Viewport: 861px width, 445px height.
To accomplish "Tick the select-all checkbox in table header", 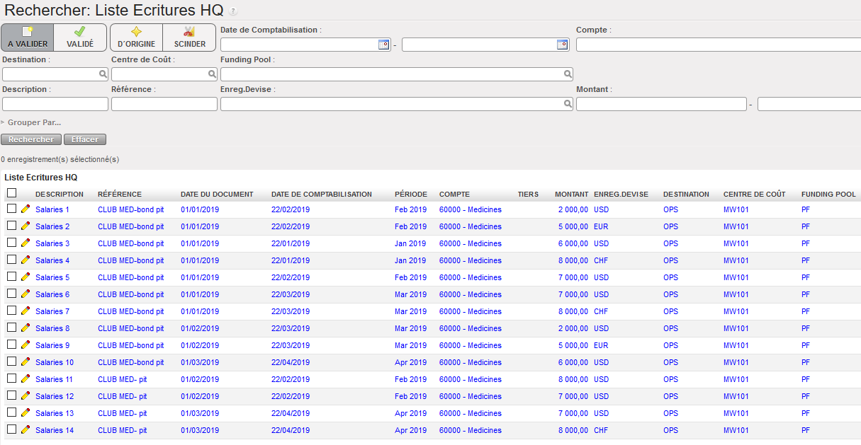I will (11, 193).
